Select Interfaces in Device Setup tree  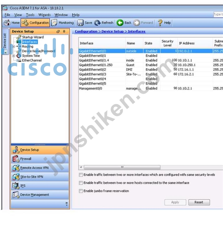29,42
